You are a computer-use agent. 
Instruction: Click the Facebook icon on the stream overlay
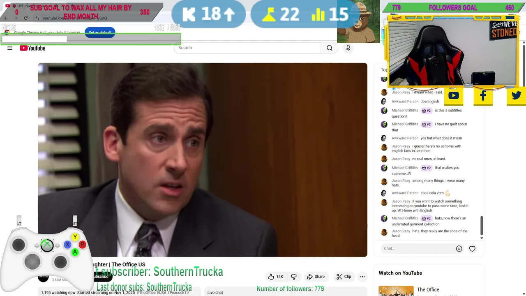(x=483, y=96)
